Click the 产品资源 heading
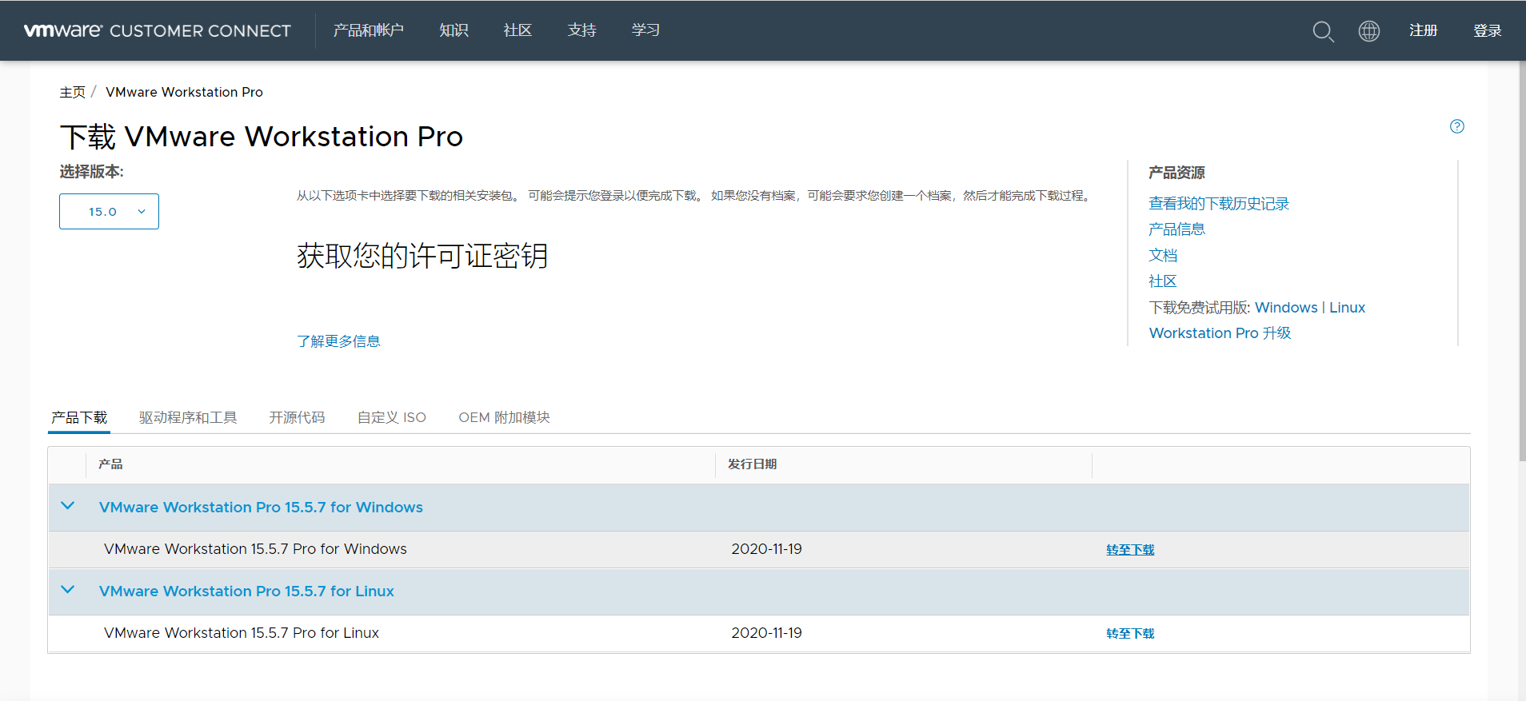This screenshot has width=1526, height=701. pos(1176,173)
